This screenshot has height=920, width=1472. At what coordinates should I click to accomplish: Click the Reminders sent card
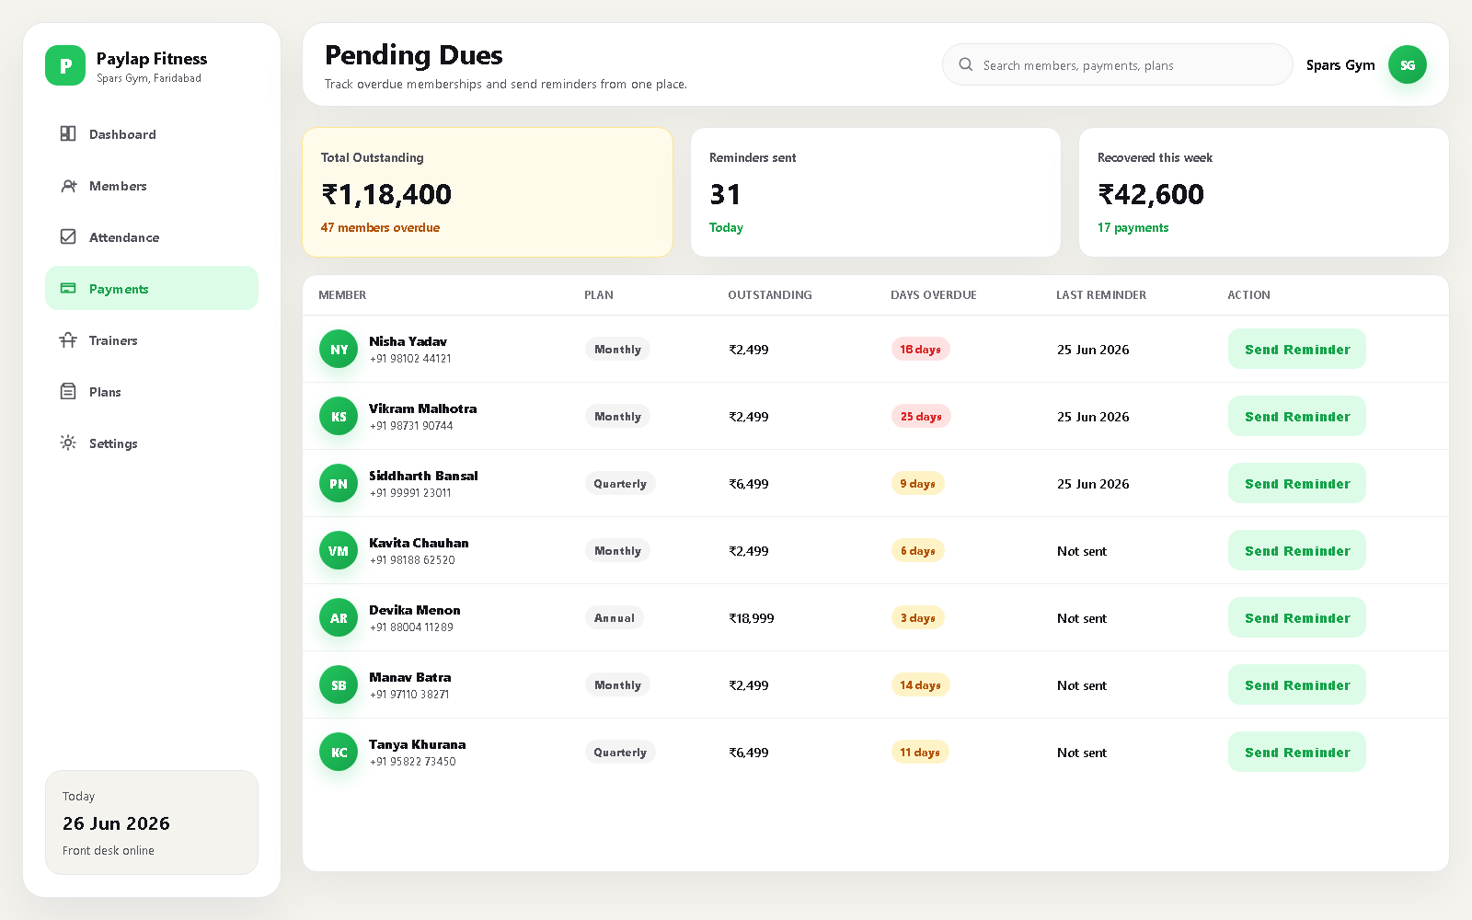(x=876, y=191)
